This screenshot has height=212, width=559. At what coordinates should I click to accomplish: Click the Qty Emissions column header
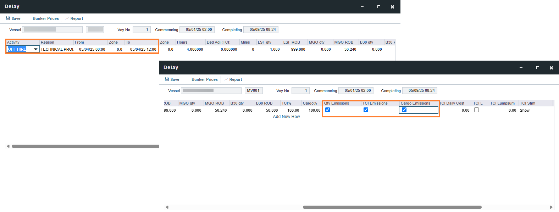342,103
